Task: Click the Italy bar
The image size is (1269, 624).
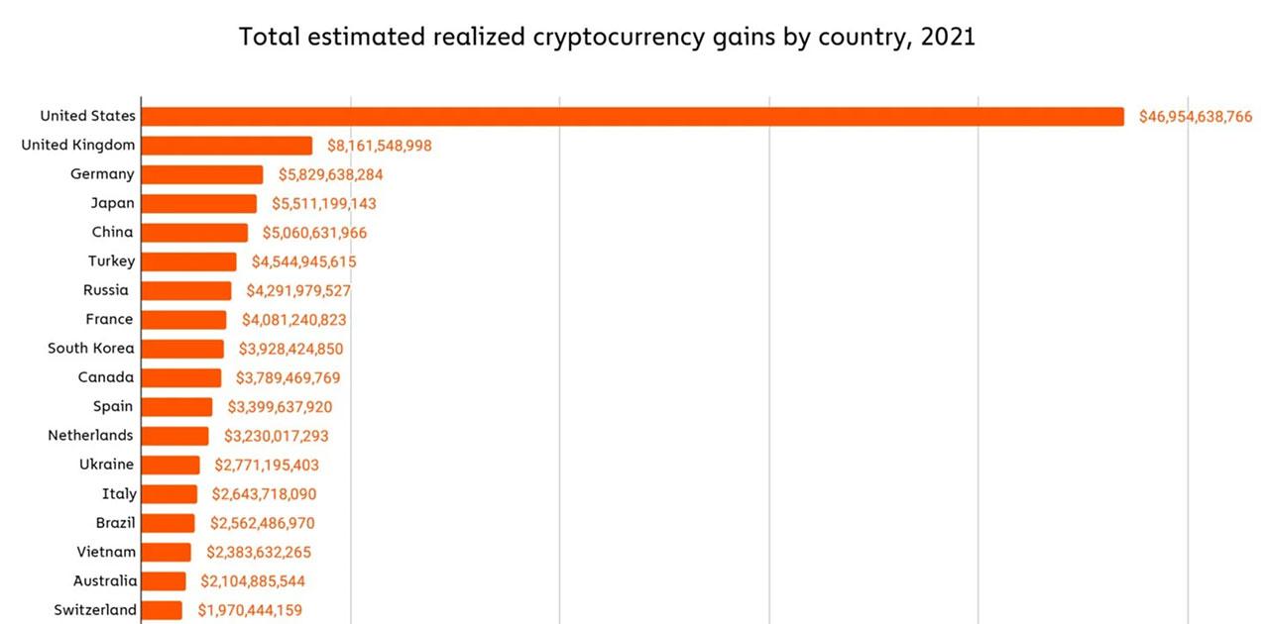Action: tap(170, 493)
